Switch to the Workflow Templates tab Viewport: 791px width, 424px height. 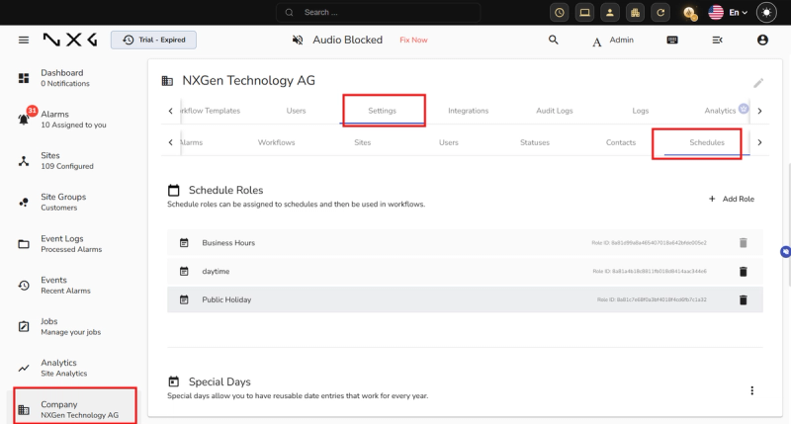(211, 111)
